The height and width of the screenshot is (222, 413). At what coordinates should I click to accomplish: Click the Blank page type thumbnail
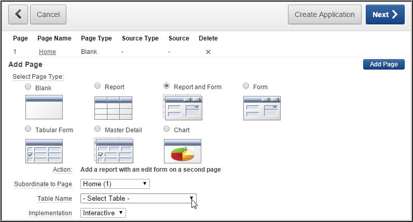point(44,107)
